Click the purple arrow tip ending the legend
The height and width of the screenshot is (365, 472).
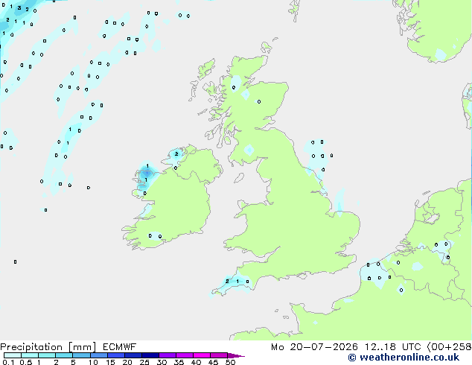[236, 355]
